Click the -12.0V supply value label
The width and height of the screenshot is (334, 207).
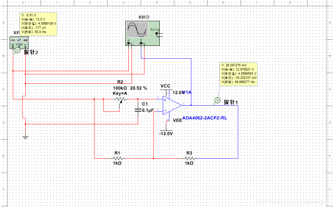tap(166, 134)
